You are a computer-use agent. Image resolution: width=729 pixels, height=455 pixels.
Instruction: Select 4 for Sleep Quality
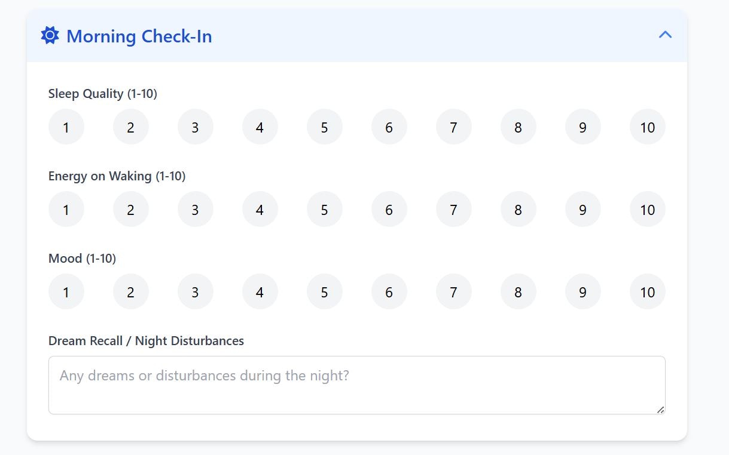point(260,127)
